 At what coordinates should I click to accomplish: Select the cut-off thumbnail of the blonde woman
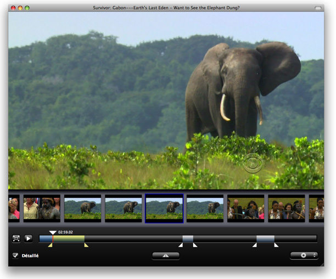(14, 208)
